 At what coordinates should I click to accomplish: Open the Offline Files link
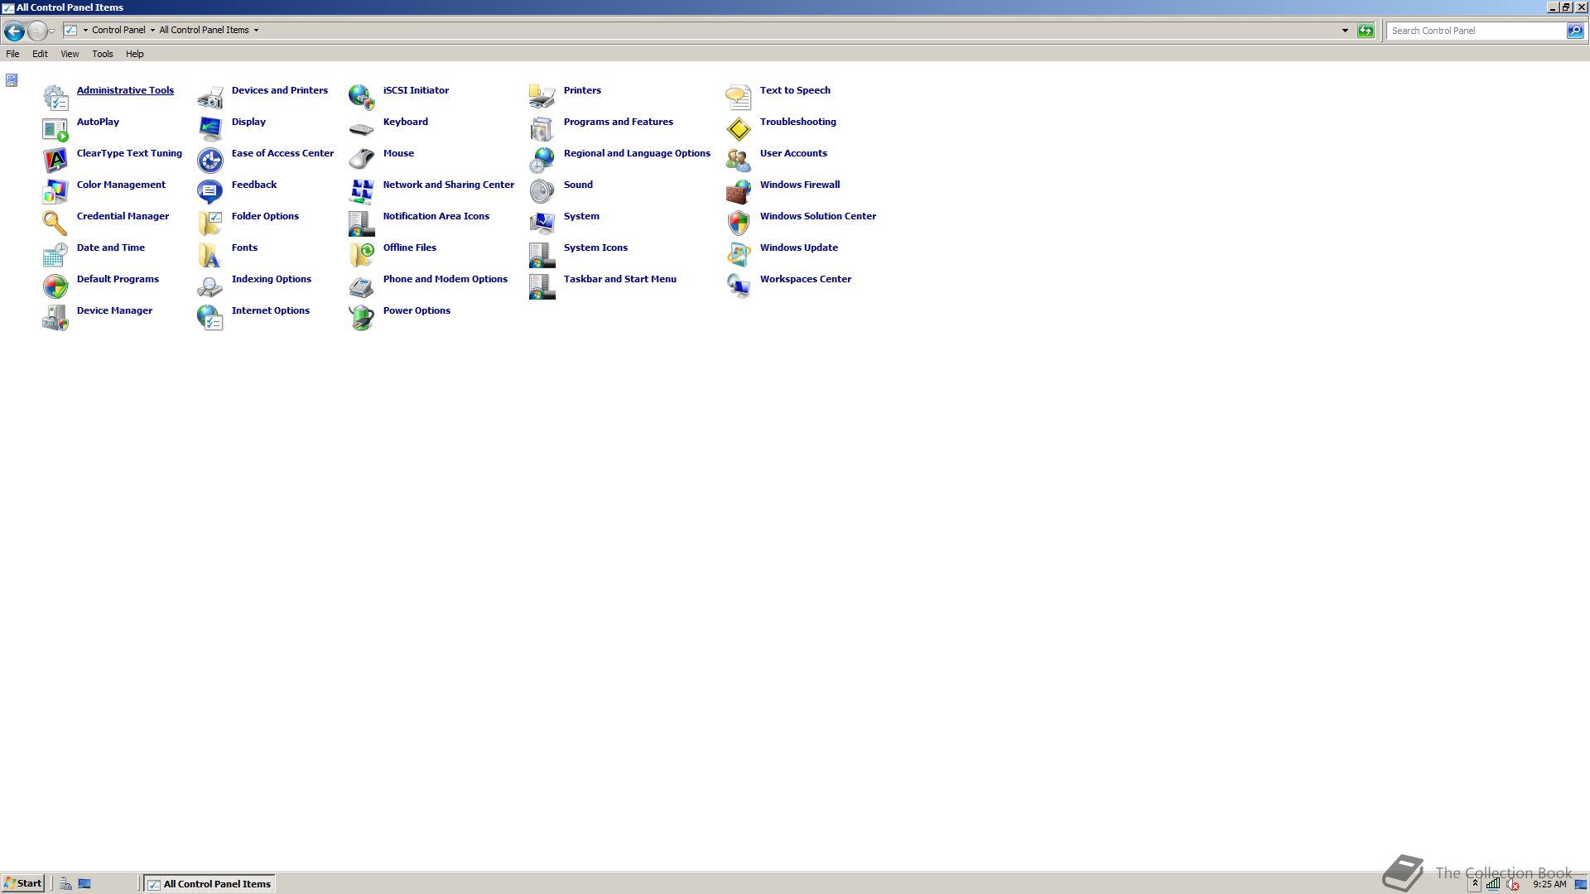pos(410,248)
